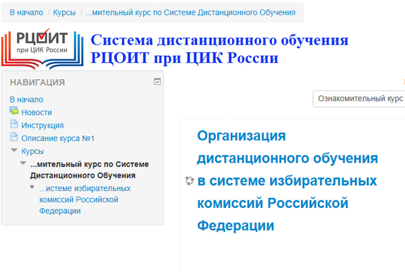
Task: Click the Система дистанционного обучения banner heading
Action: (219, 49)
